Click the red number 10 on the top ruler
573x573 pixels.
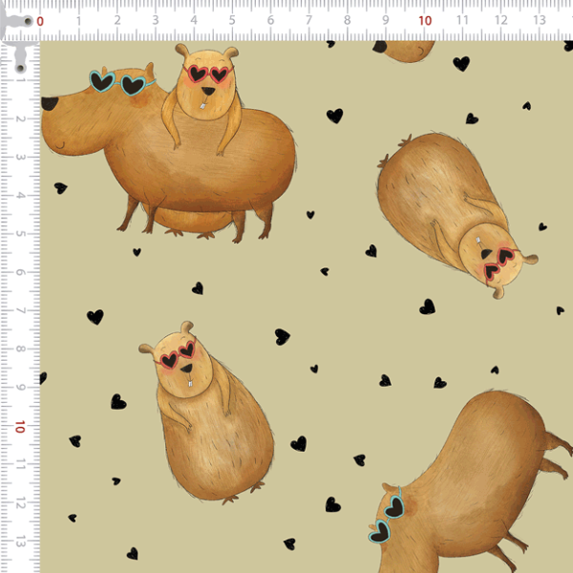[424, 20]
